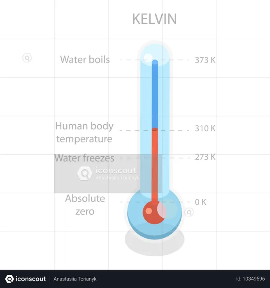This screenshot has width=270, height=288.
Task: Click the red mercury column
Action: click(155, 165)
